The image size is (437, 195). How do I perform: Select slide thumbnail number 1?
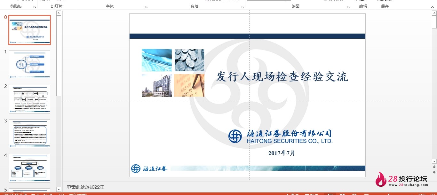point(29,65)
